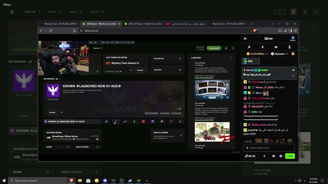Click the trash icon in chat toolbar
The image size is (328, 184).
tap(262, 47)
